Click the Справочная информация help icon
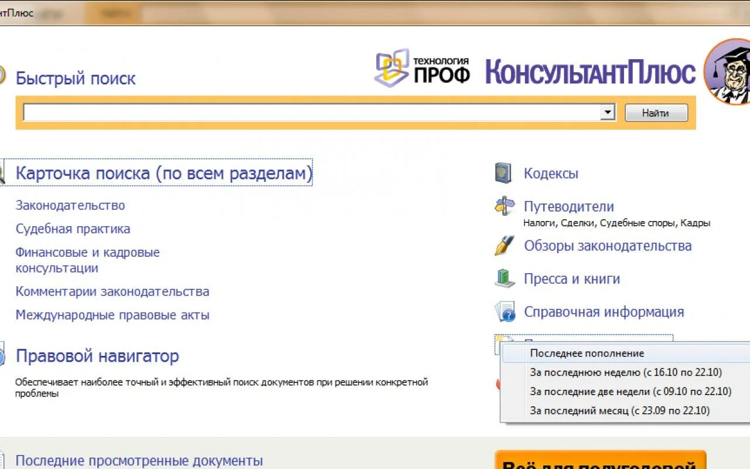The image size is (750, 469). click(504, 312)
